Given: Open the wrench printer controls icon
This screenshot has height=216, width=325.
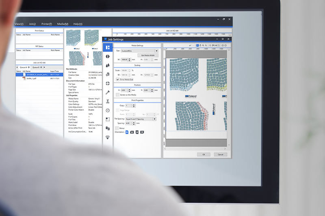Looking at the screenshot, I should point(108,92).
